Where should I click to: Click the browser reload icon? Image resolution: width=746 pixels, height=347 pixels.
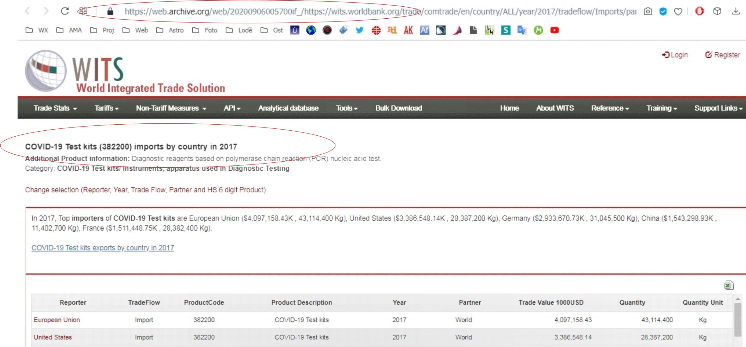tap(65, 11)
